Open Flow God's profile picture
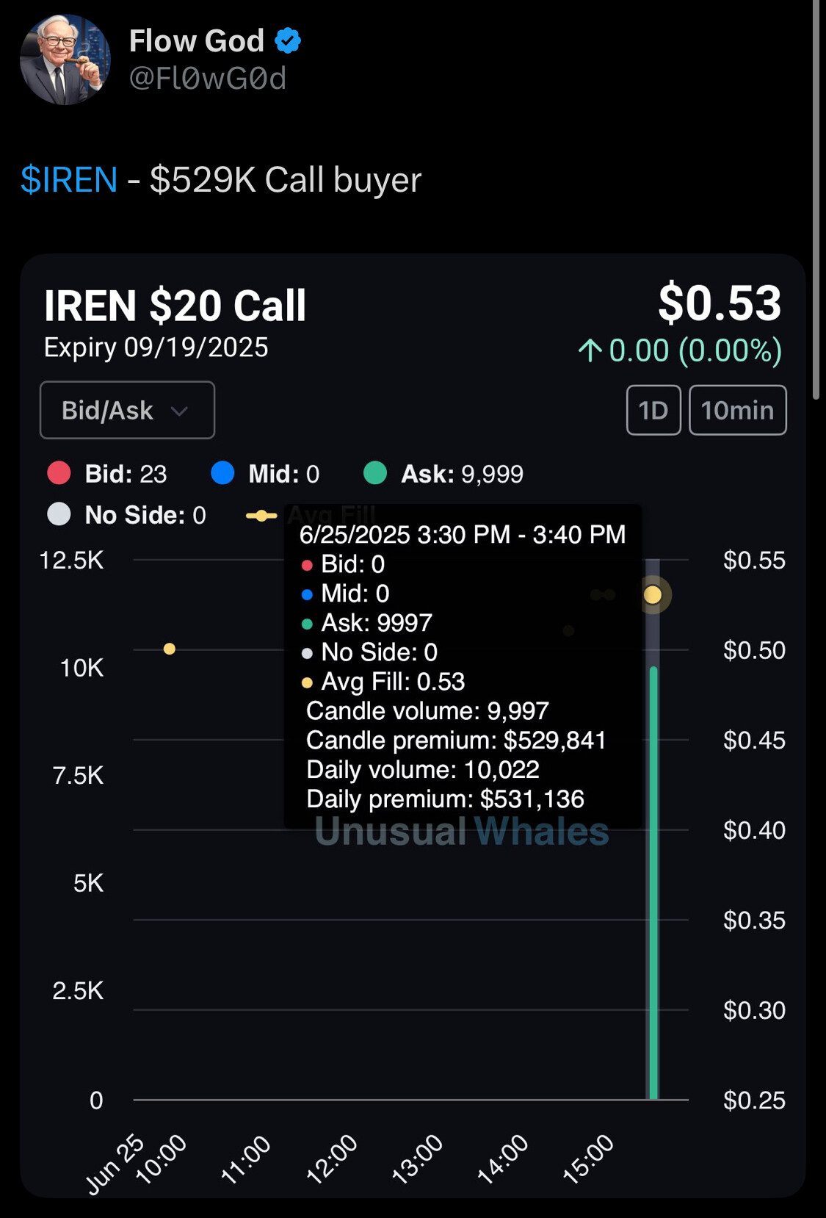The width and height of the screenshot is (826, 1218). tap(65, 60)
